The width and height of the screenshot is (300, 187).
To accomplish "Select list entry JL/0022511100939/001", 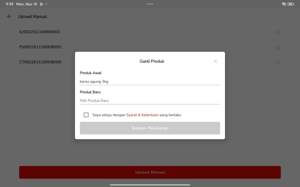I will tap(40, 32).
